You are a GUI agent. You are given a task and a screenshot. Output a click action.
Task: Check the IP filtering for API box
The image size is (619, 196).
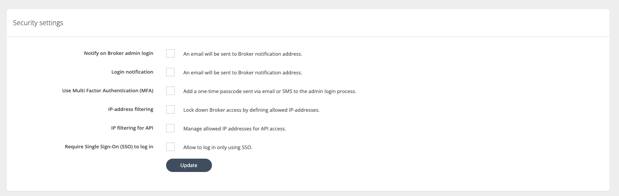[170, 128]
